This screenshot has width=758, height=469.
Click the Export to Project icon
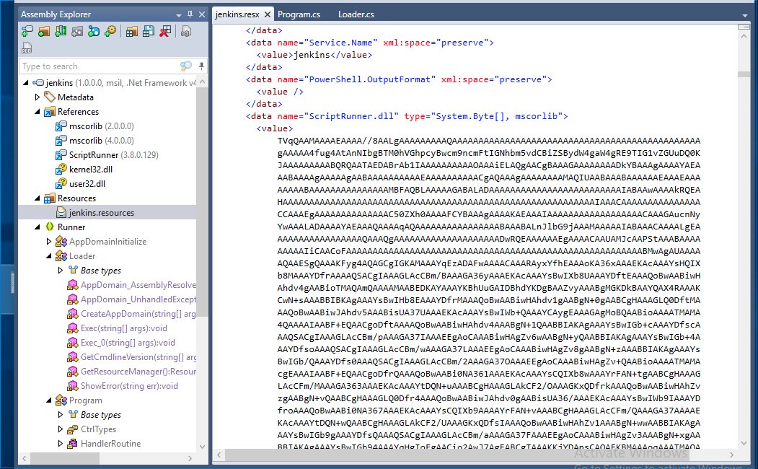click(186, 32)
